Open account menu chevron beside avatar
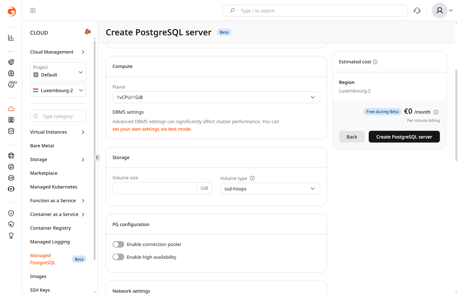Image resolution: width=458 pixels, height=294 pixels. pos(451,10)
